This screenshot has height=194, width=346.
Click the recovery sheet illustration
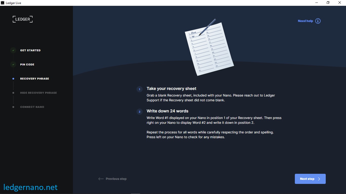(x=209, y=47)
